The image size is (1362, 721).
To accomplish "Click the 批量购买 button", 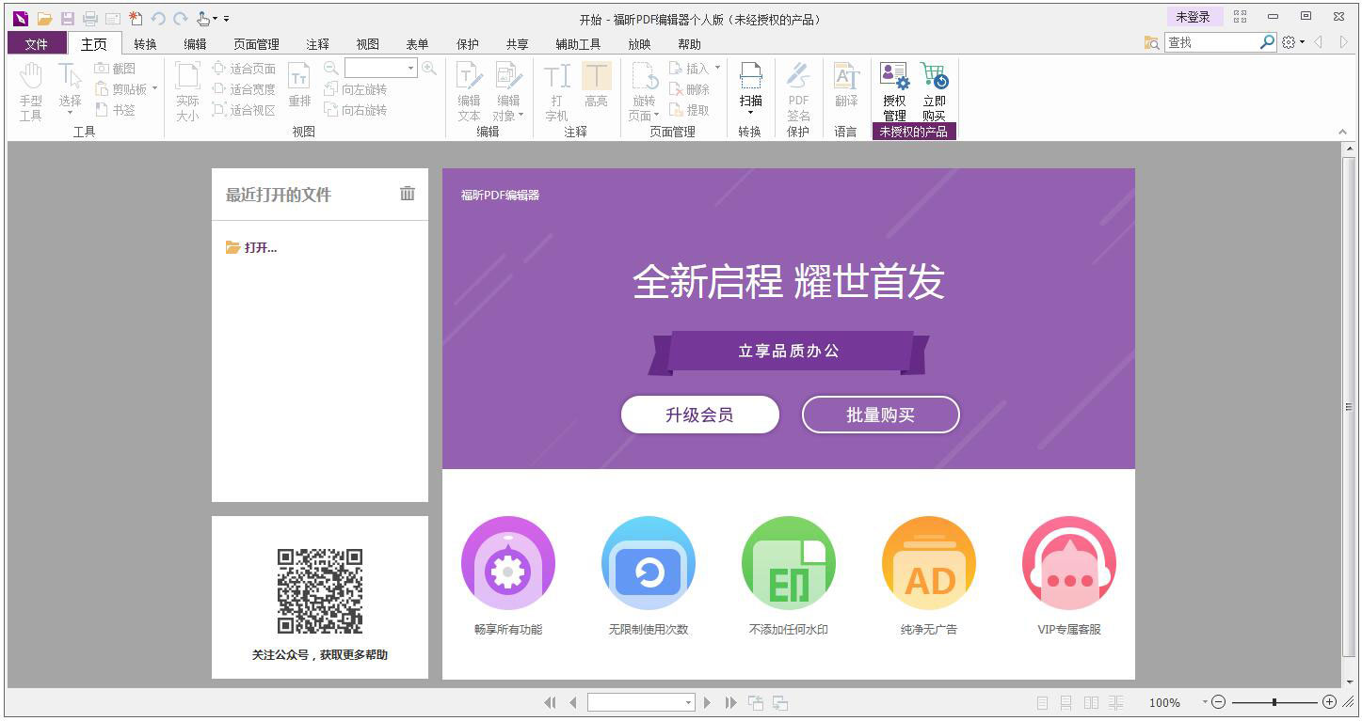I will [x=879, y=415].
